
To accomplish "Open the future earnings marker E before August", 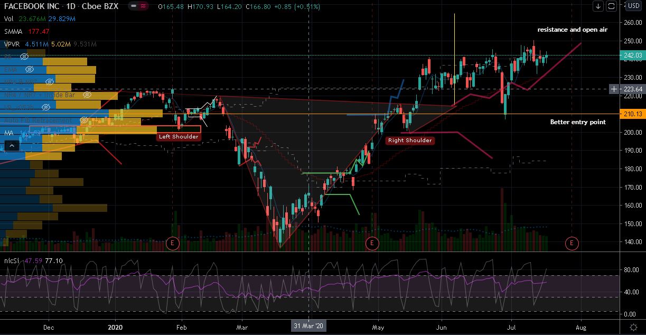I will click(x=572, y=243).
